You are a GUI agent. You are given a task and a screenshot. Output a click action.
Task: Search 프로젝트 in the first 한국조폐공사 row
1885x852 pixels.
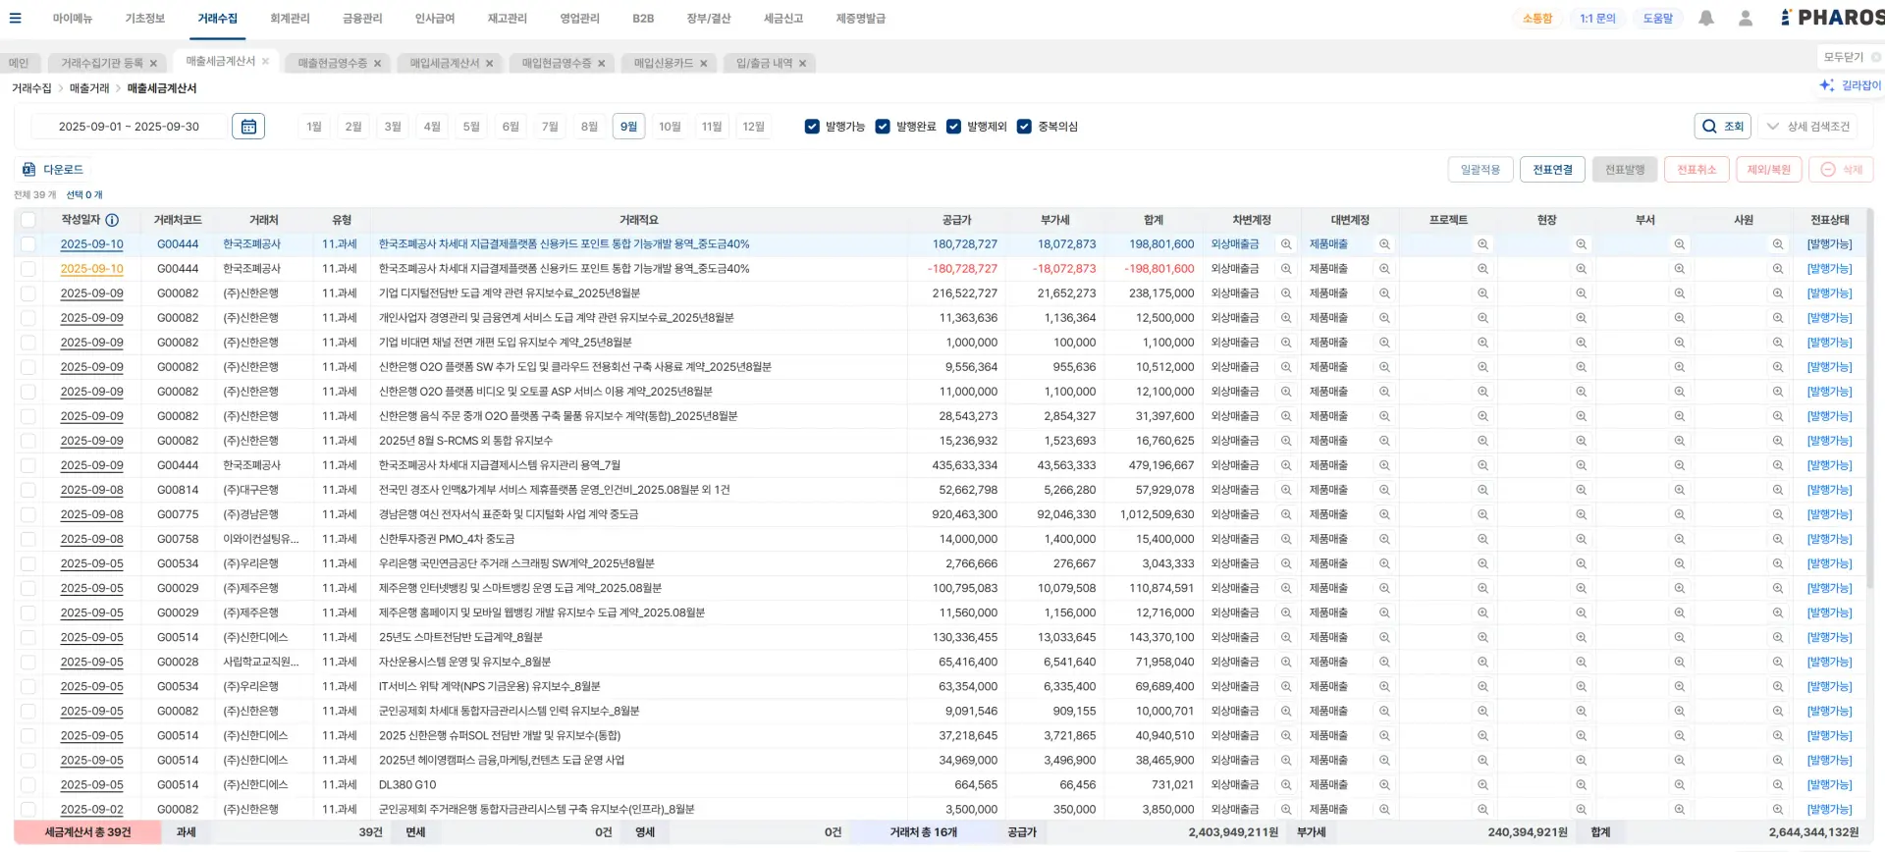click(1482, 244)
